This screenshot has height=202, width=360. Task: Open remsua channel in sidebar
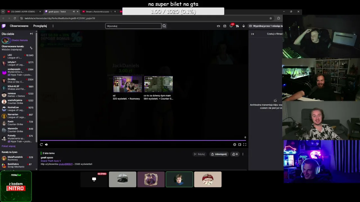click(18, 95)
